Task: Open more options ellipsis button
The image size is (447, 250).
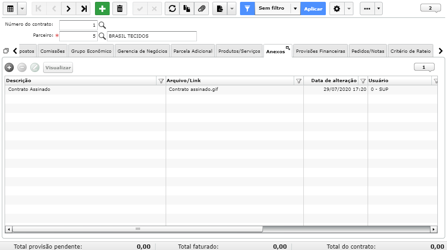Action: point(367,9)
